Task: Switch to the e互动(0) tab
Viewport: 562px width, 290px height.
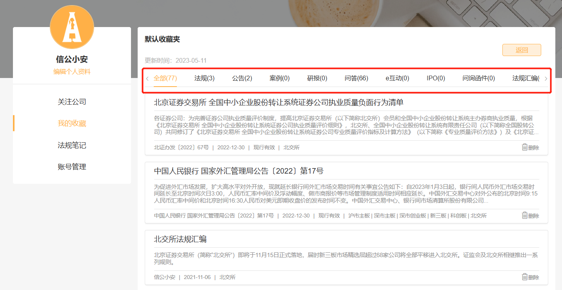Action: pyautogui.click(x=397, y=78)
